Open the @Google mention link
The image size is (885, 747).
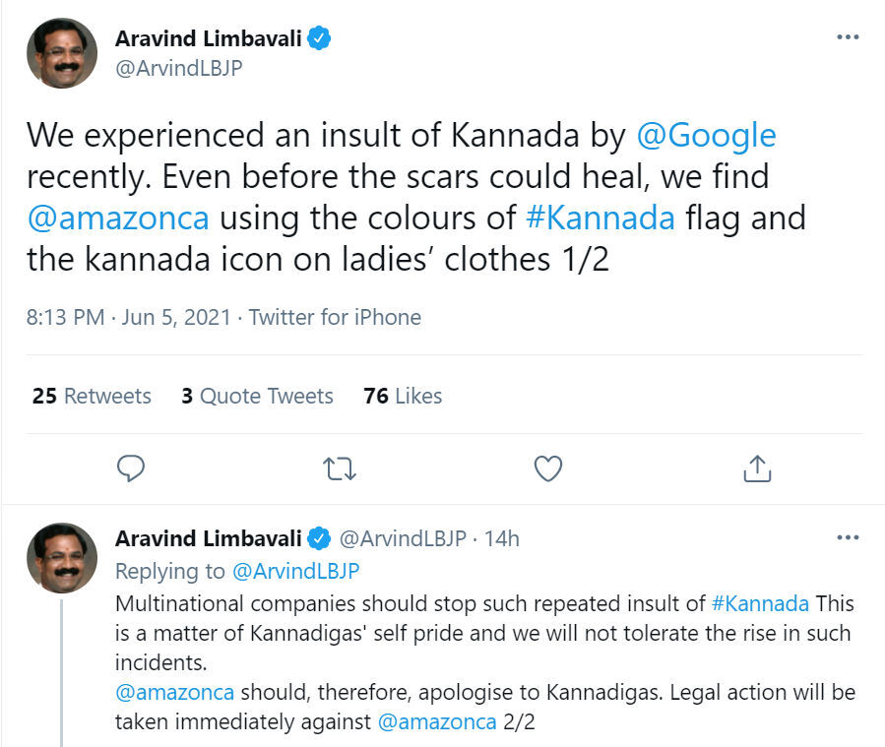(x=706, y=135)
